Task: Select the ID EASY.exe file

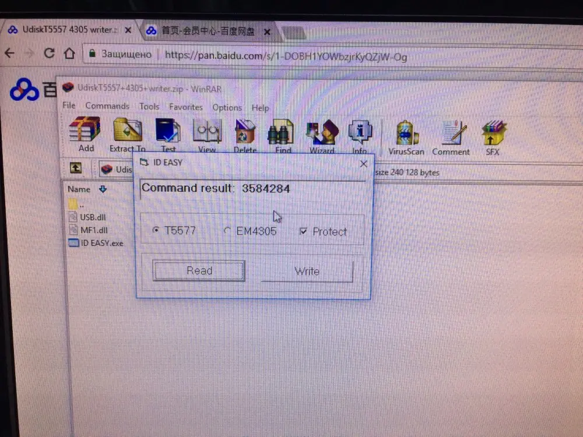Action: 96,243
